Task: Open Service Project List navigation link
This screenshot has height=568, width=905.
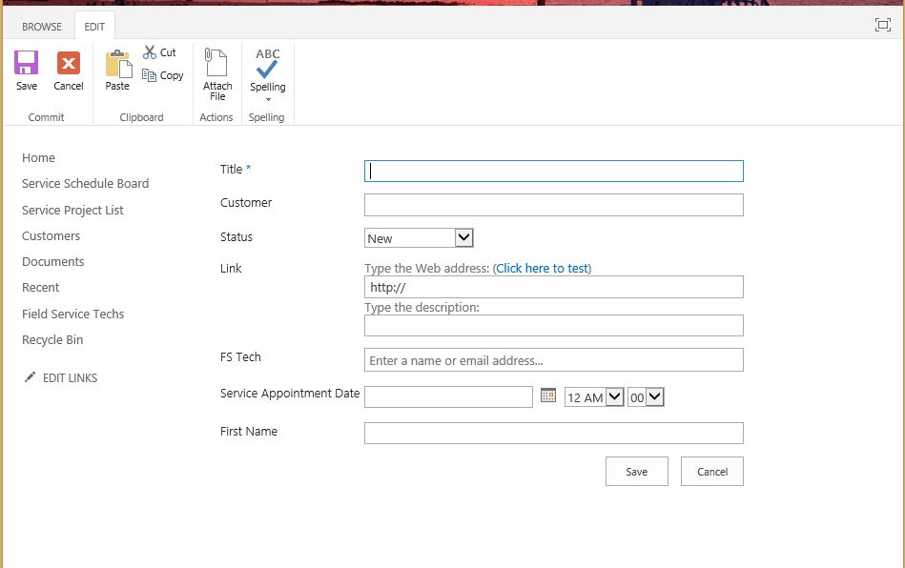Action: pos(72,210)
